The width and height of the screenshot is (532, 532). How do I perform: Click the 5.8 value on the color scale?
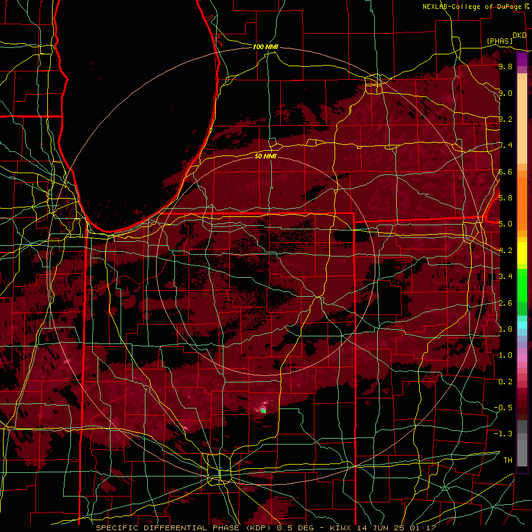(505, 198)
